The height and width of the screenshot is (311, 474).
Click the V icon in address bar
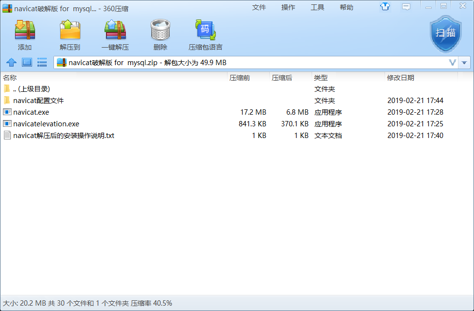pos(452,62)
